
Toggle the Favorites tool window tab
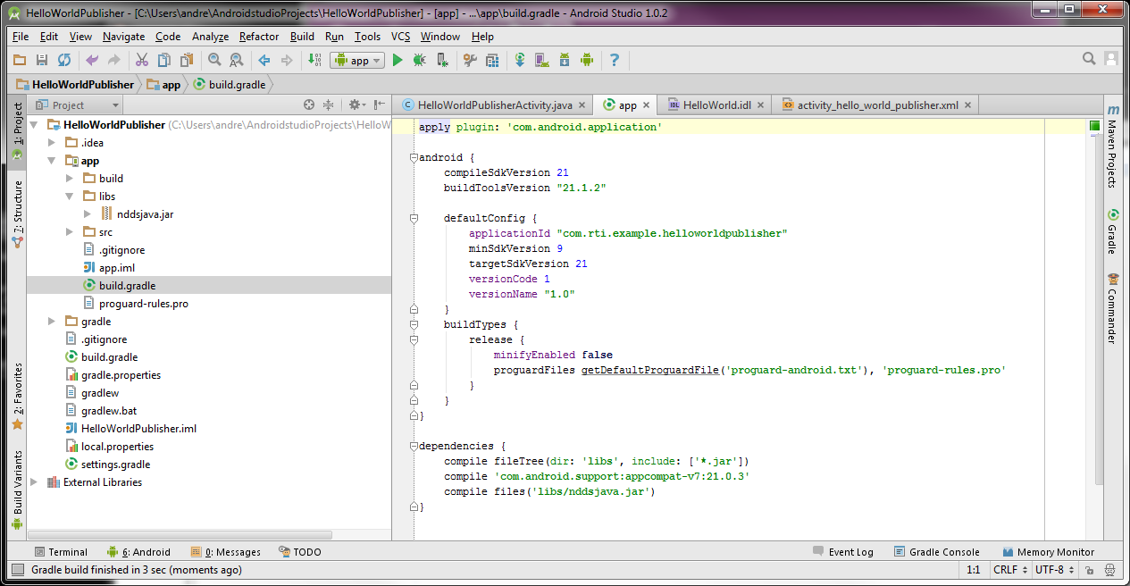[17, 397]
